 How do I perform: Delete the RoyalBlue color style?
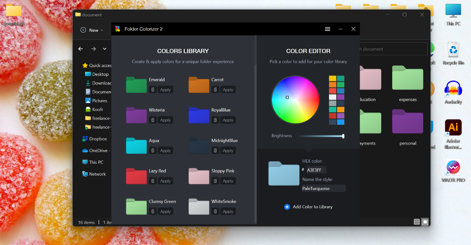[215, 120]
